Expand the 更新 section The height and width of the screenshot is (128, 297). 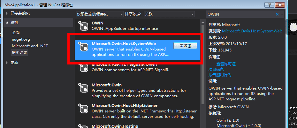point(7,63)
